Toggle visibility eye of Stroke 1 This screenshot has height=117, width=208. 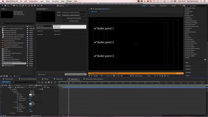[x=1, y=93]
